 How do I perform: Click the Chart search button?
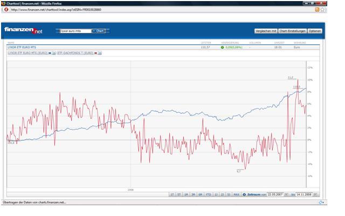pyautogui.click(x=98, y=31)
